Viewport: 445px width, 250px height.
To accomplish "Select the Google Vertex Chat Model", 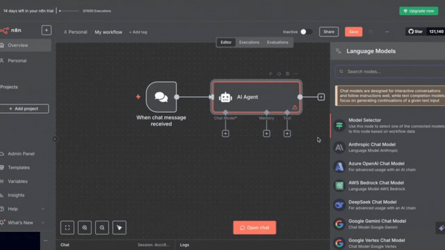I will pyautogui.click(x=388, y=243).
